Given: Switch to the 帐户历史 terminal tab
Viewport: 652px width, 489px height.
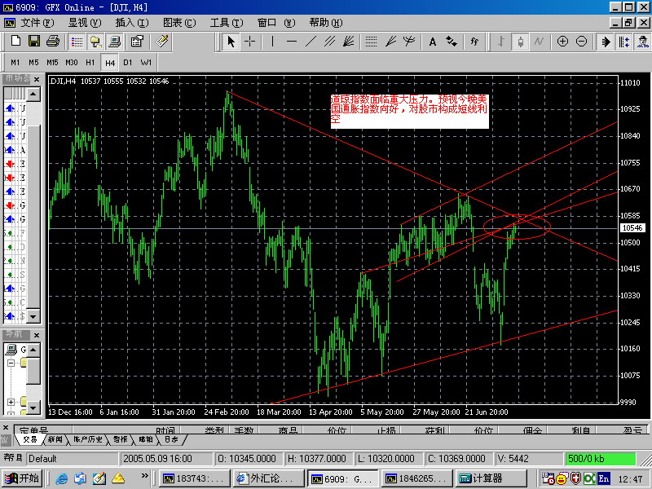Looking at the screenshot, I should click(87, 439).
